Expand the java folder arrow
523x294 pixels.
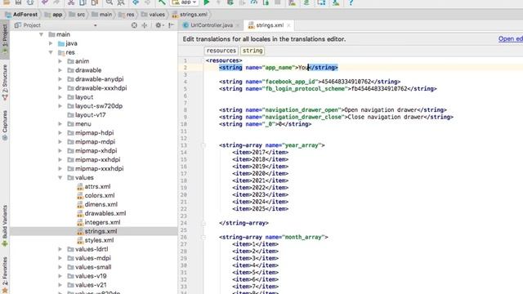pyautogui.click(x=51, y=43)
